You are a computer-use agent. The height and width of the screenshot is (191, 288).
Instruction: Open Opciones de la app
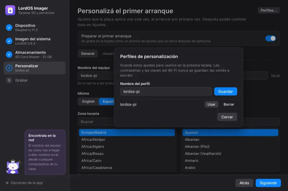coord(24,183)
